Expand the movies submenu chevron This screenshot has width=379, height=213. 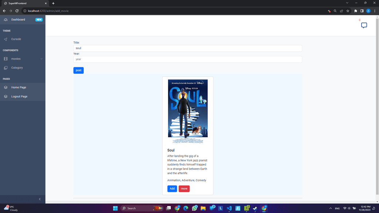pos(41,59)
